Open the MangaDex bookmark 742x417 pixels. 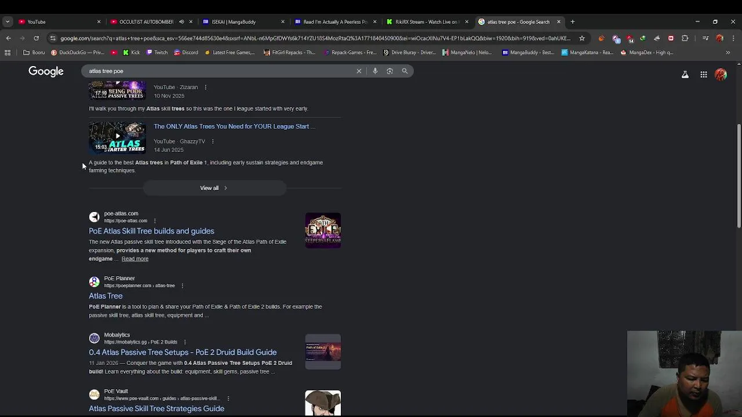[647, 52]
